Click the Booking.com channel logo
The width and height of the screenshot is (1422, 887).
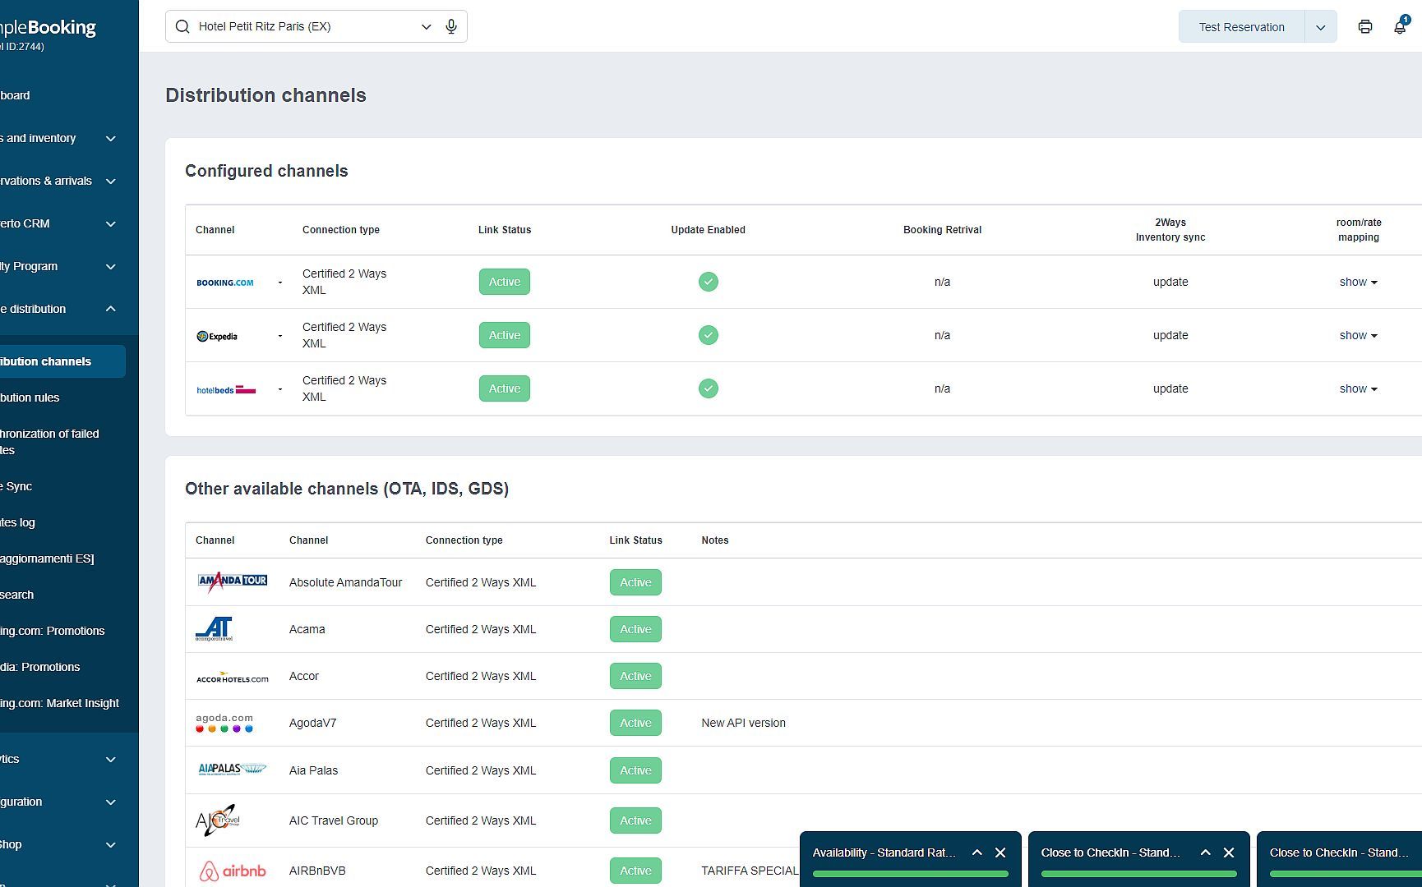pos(225,283)
